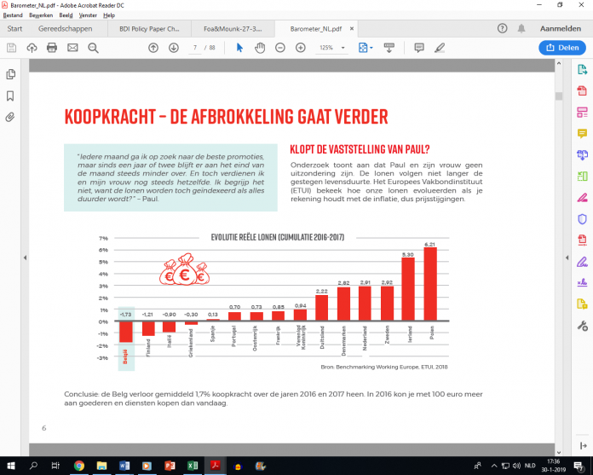The image size is (593, 475).
Task: Open the email envelope icon
Action: (x=72, y=48)
